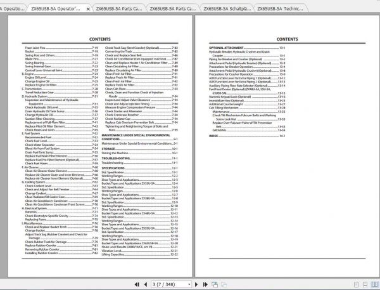This screenshot has height=290, width=380.
Task: Open the ZX65USB-5A Technic... tab
Action: point(280,9)
